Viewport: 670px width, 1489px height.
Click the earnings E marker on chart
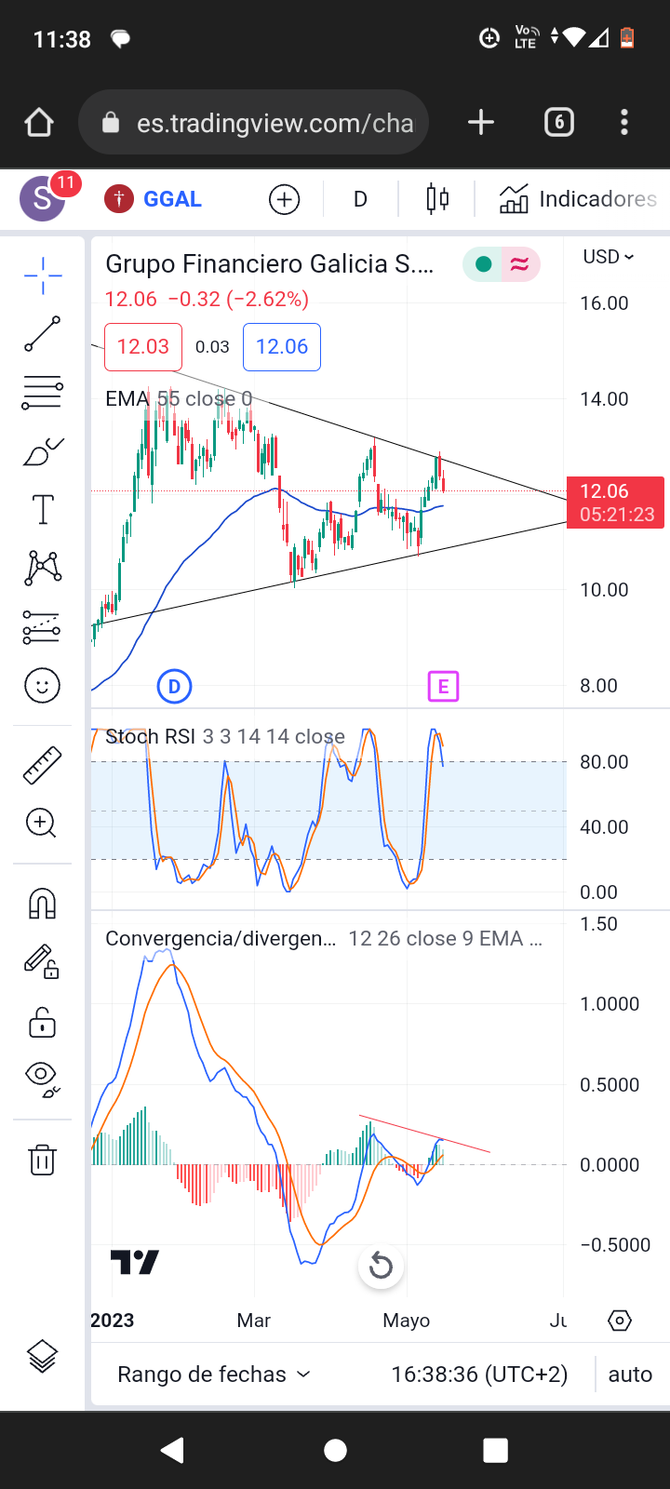point(443,687)
